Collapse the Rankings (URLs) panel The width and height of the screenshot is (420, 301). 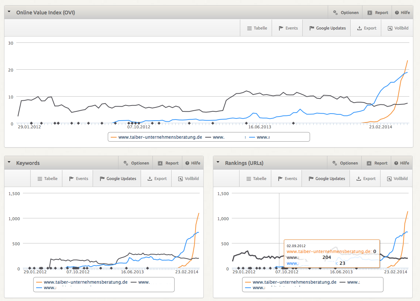218,162
